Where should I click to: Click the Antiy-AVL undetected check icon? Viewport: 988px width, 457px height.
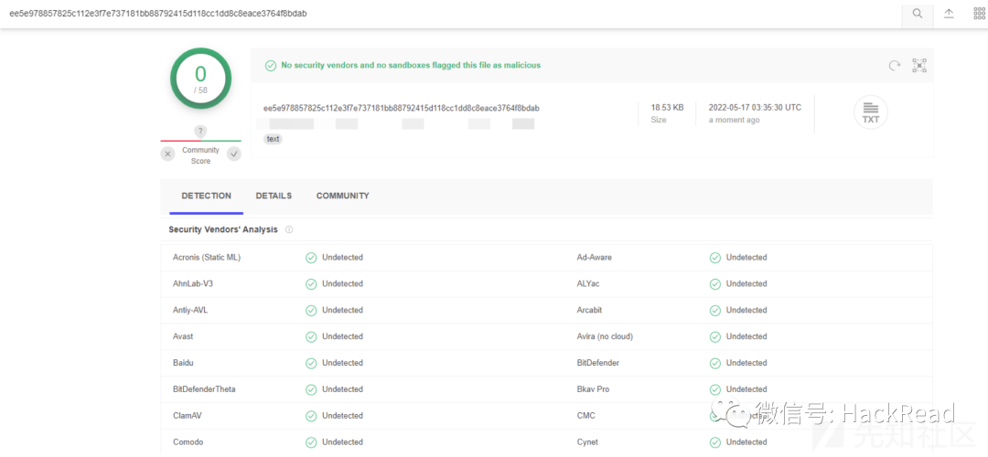pyautogui.click(x=311, y=311)
